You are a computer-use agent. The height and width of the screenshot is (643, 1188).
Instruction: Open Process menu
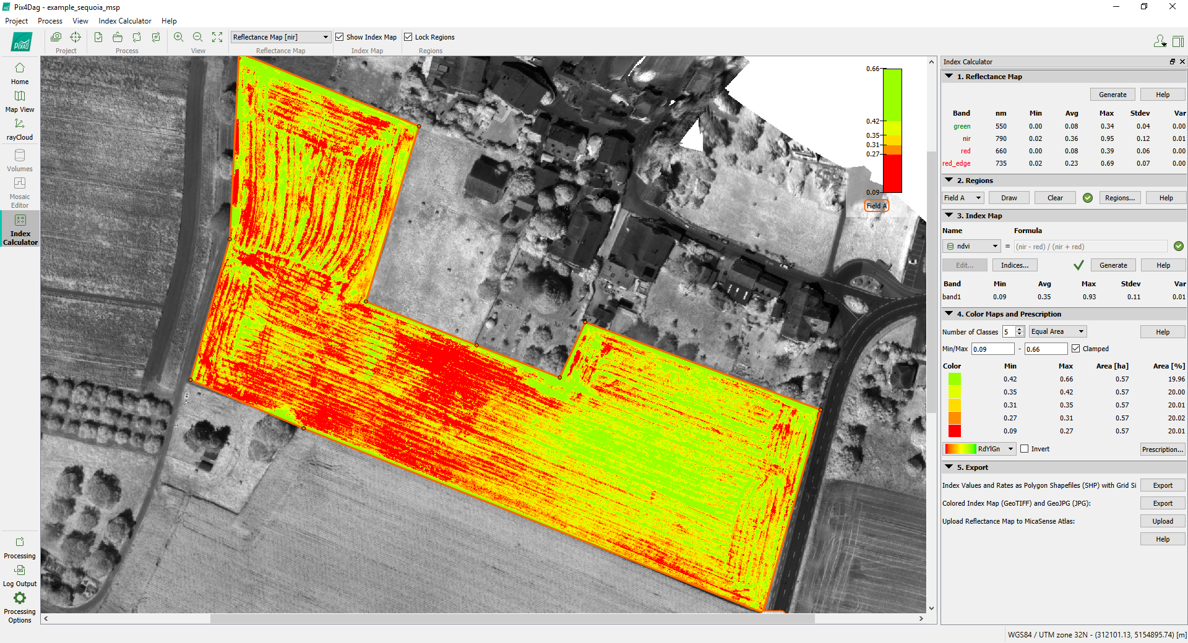tap(50, 21)
